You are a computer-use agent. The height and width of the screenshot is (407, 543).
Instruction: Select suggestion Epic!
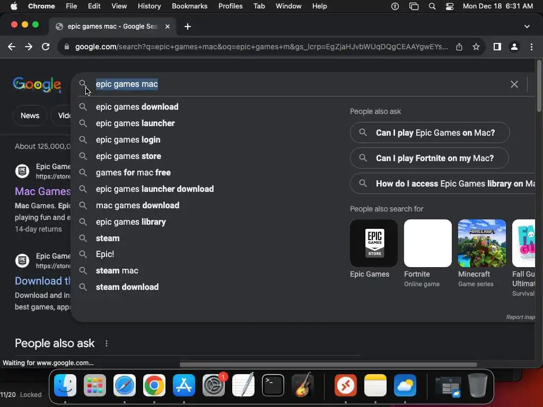(105, 254)
